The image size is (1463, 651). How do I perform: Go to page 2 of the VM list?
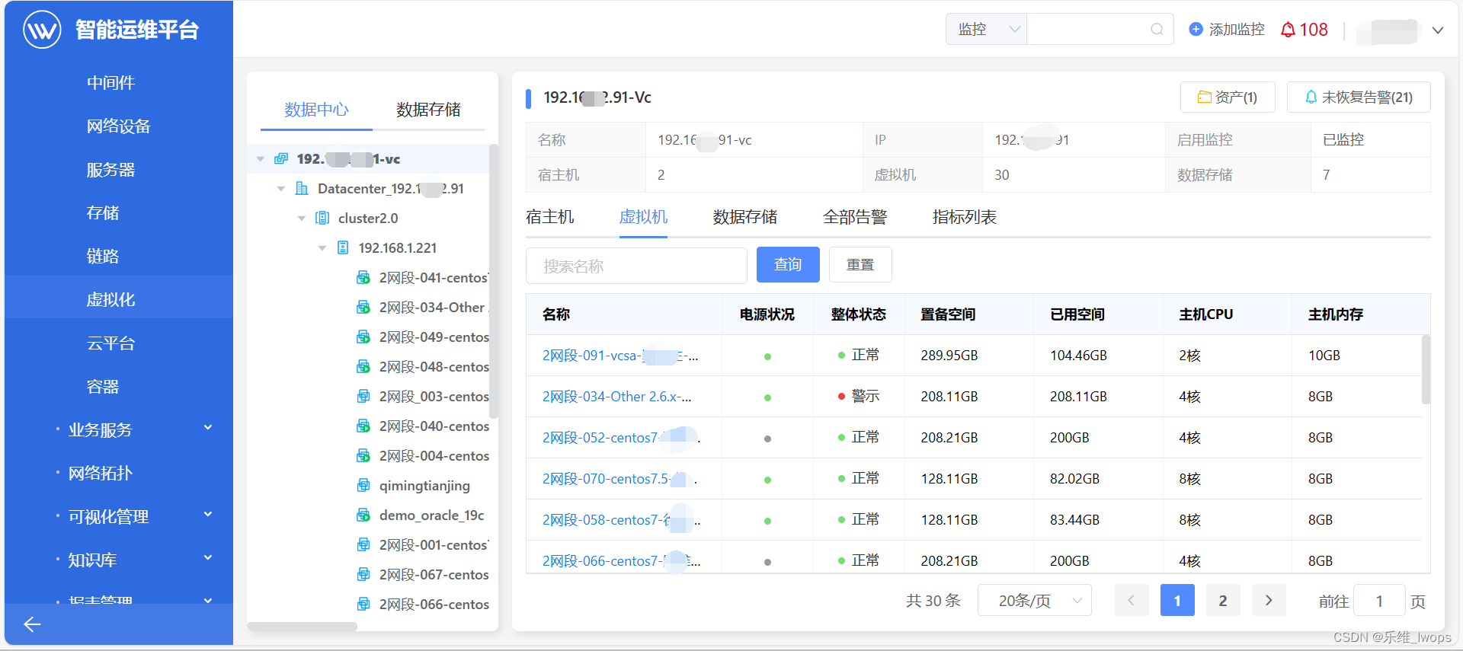1223,601
